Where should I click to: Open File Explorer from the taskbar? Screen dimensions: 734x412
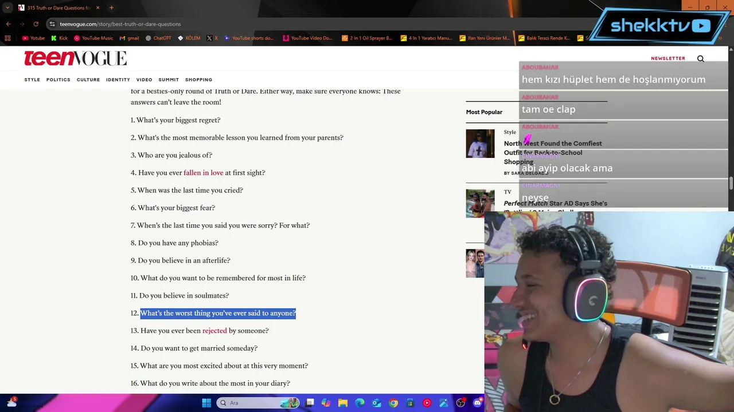click(x=343, y=403)
